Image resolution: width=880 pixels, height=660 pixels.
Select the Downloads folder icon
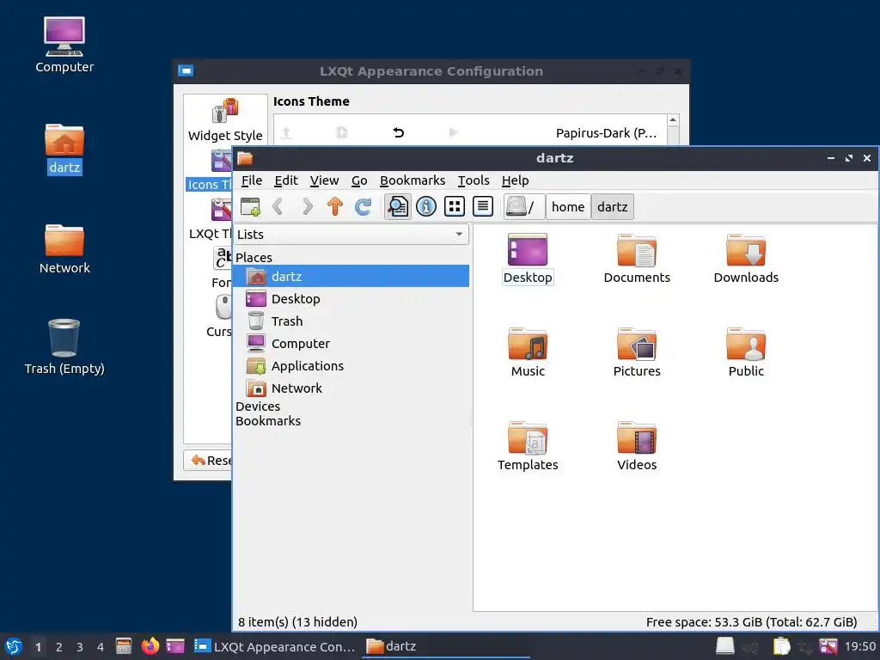coord(746,260)
